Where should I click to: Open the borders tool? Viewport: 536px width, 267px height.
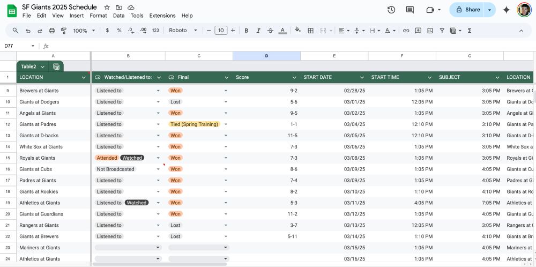coord(310,31)
